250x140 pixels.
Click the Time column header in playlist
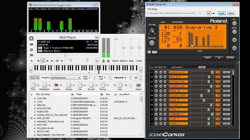(x=108, y=94)
